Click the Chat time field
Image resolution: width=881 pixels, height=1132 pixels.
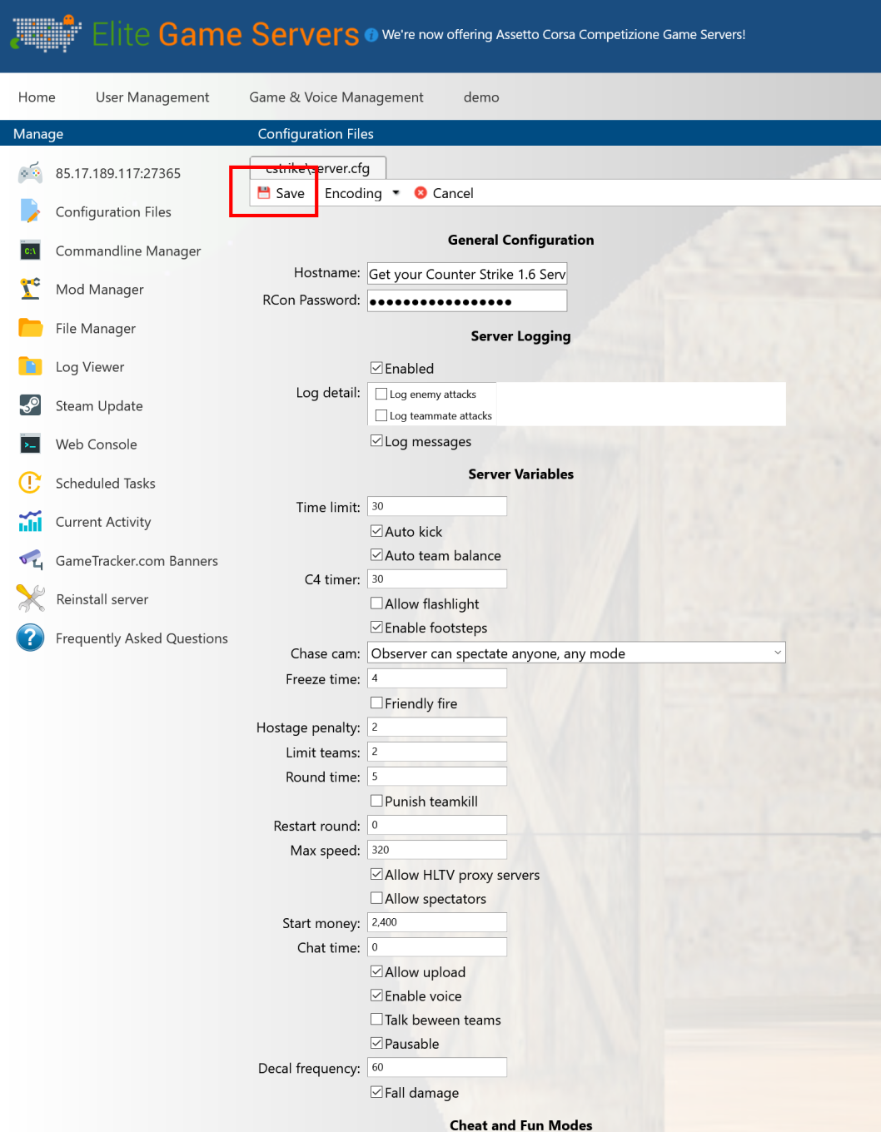tap(437, 947)
